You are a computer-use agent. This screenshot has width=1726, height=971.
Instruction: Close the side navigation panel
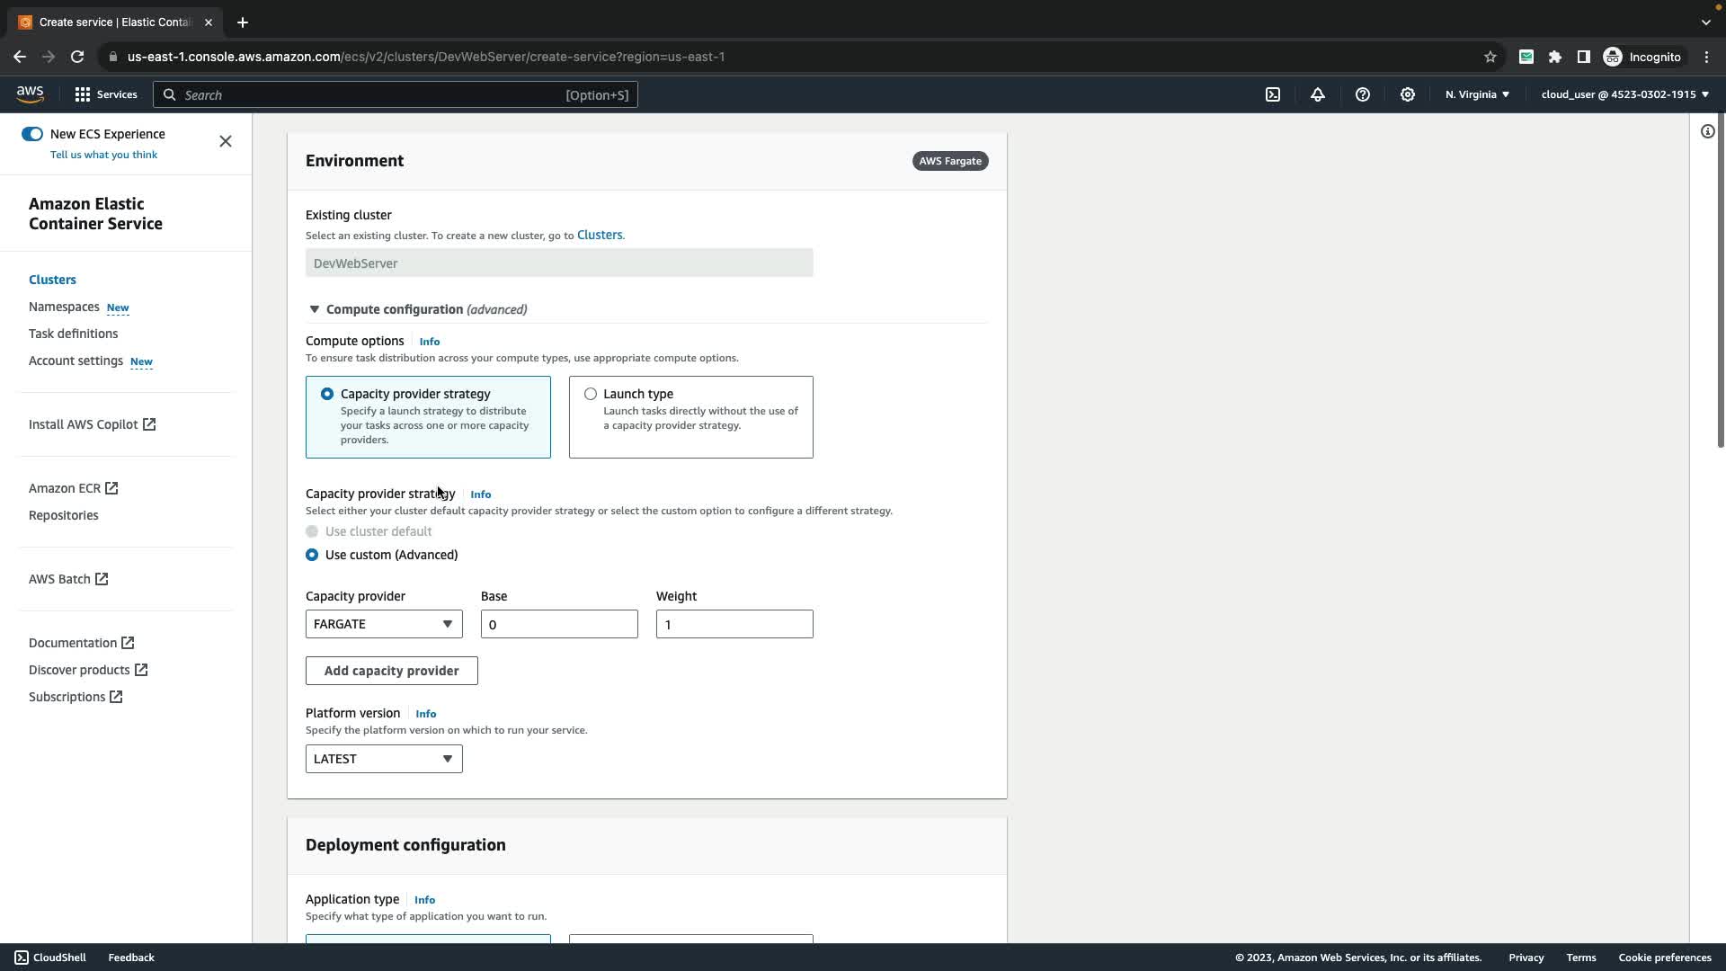226,141
